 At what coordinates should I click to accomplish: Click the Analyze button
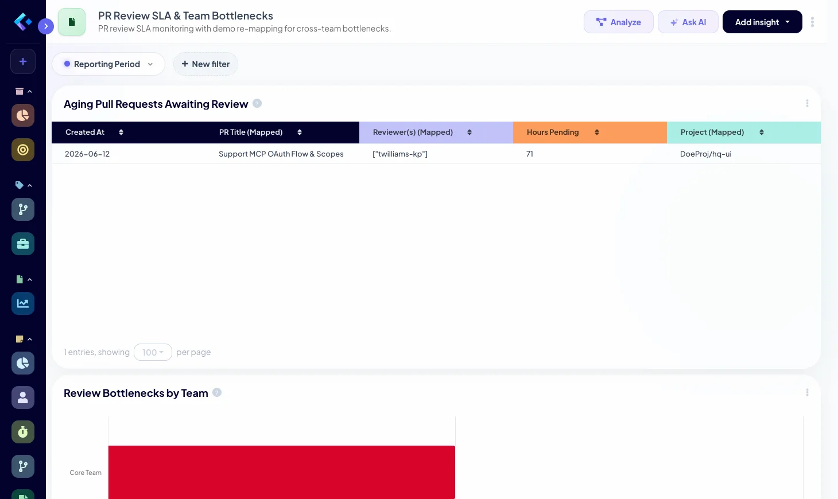click(x=619, y=22)
